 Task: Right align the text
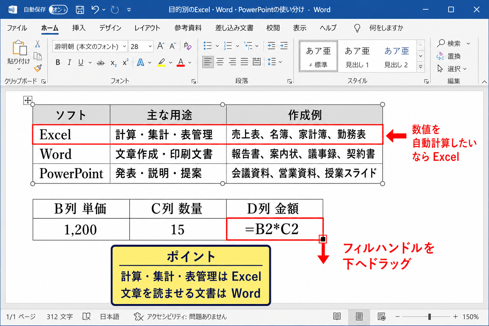point(232,62)
